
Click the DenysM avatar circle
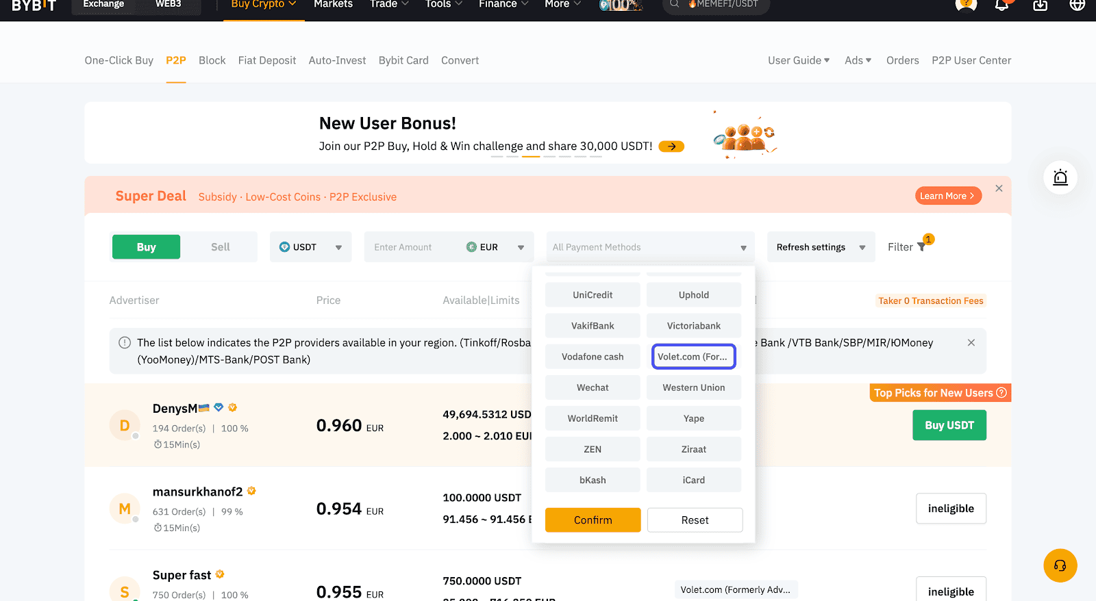[125, 426]
